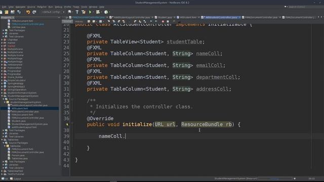Click the Profile Project toolbar icon
Screen dimensions: 324x182
[x=106, y=12]
